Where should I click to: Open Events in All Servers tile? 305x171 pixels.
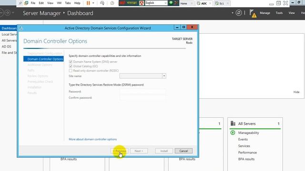click(x=243, y=139)
